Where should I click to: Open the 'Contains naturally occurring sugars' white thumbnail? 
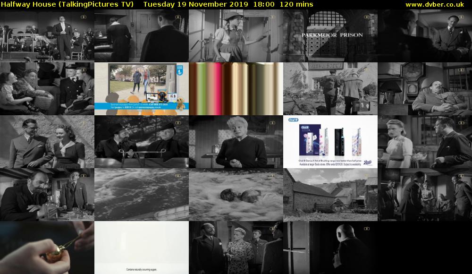pyautogui.click(x=142, y=248)
